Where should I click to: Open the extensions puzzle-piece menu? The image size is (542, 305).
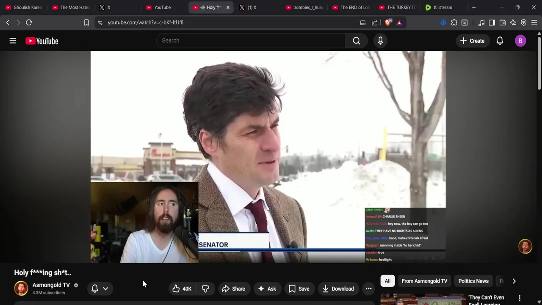pos(454,22)
